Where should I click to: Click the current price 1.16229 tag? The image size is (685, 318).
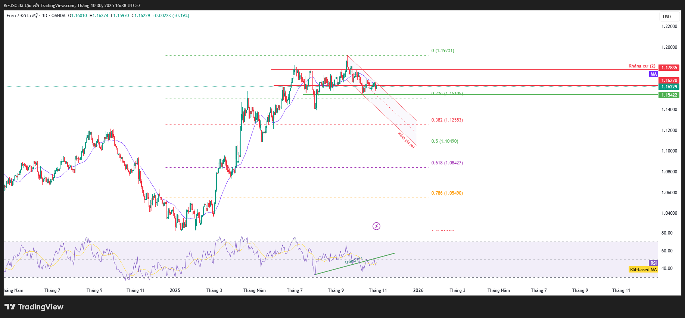(x=669, y=87)
